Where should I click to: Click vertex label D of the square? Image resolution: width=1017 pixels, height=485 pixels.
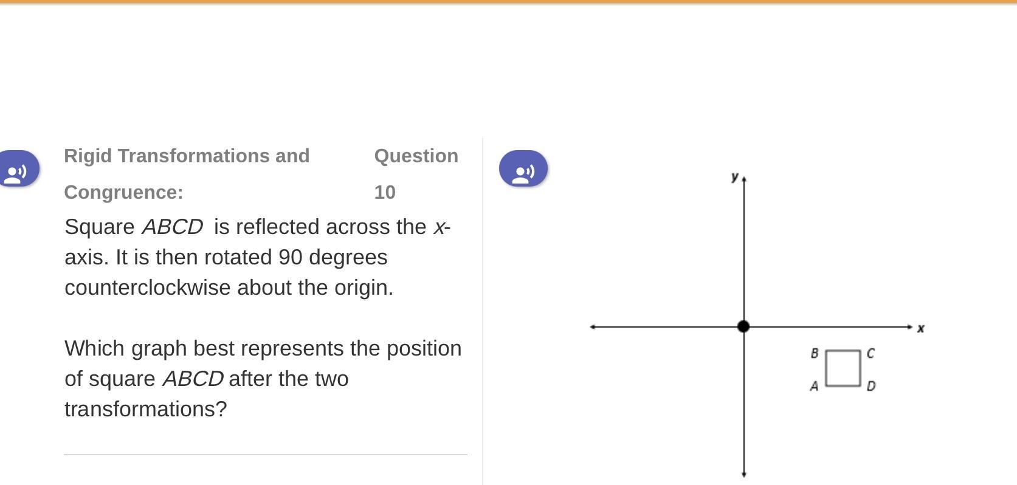pos(871,386)
